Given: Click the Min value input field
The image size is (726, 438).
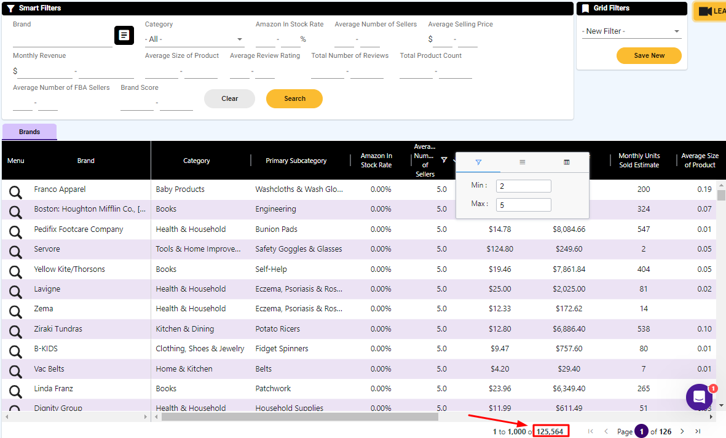Looking at the screenshot, I should coord(524,186).
